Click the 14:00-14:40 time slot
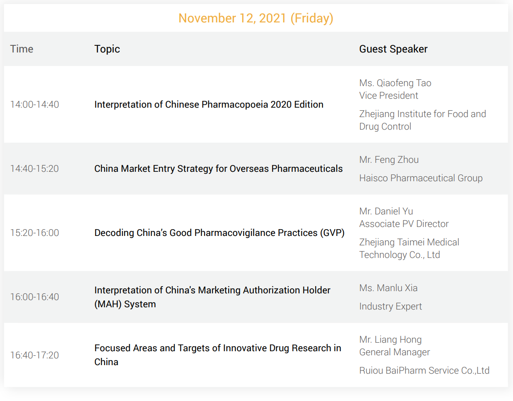This screenshot has width=513, height=401. (35, 105)
